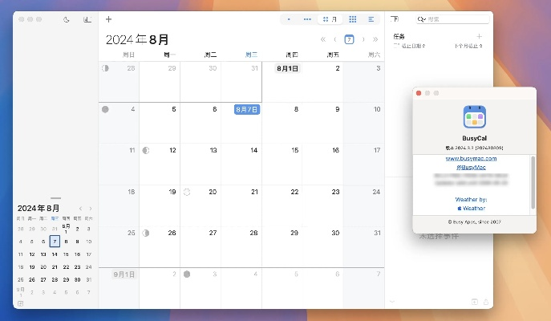Toggle the right info panel icon
Viewport: 551px width, 321px height.
pyautogui.click(x=395, y=19)
